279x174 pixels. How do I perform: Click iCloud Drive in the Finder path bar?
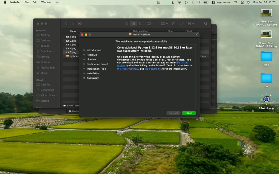(71, 105)
